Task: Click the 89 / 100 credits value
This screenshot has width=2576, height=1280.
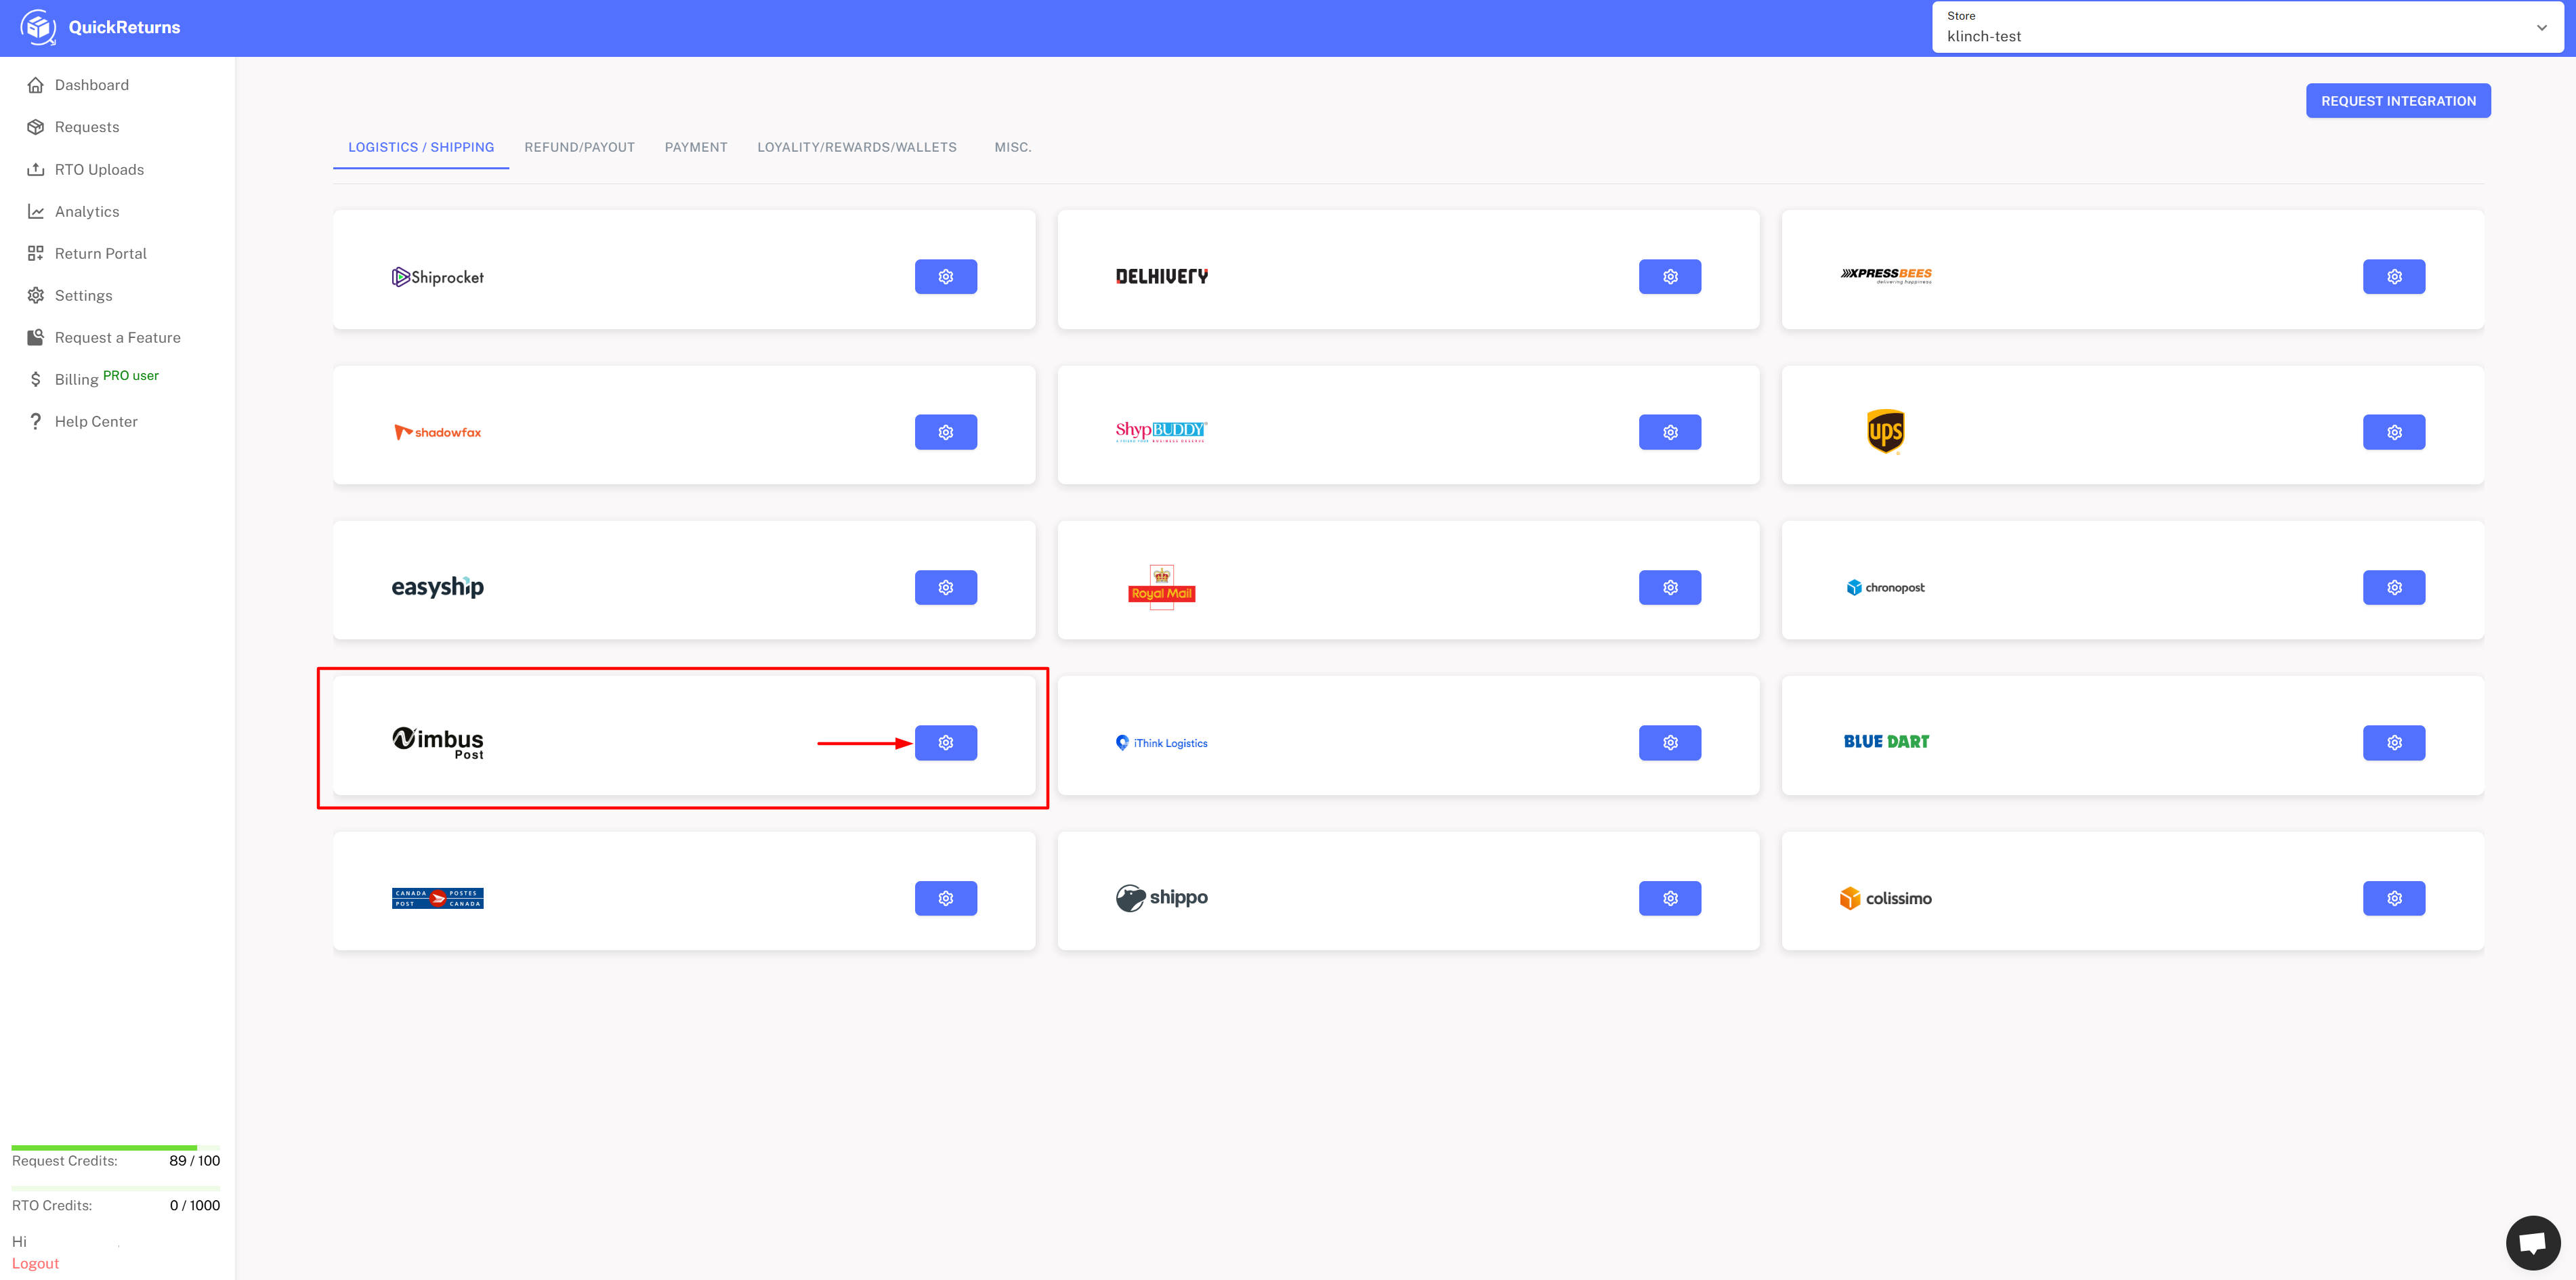Action: [x=195, y=1161]
